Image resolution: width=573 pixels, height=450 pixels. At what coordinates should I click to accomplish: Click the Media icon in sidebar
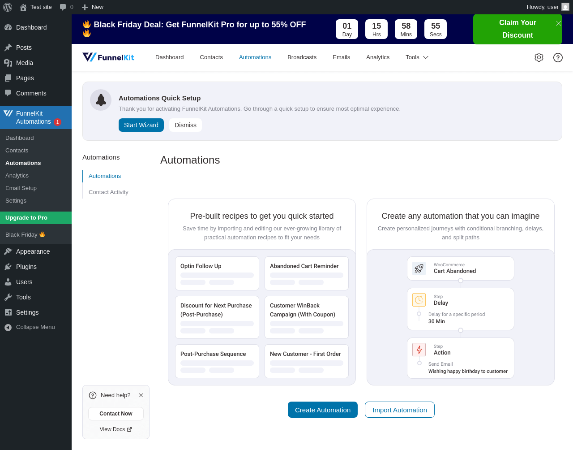(x=8, y=63)
